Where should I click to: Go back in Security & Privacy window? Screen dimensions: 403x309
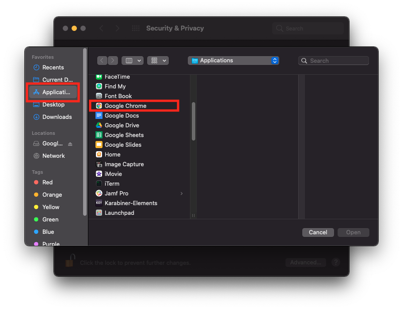pos(102,28)
